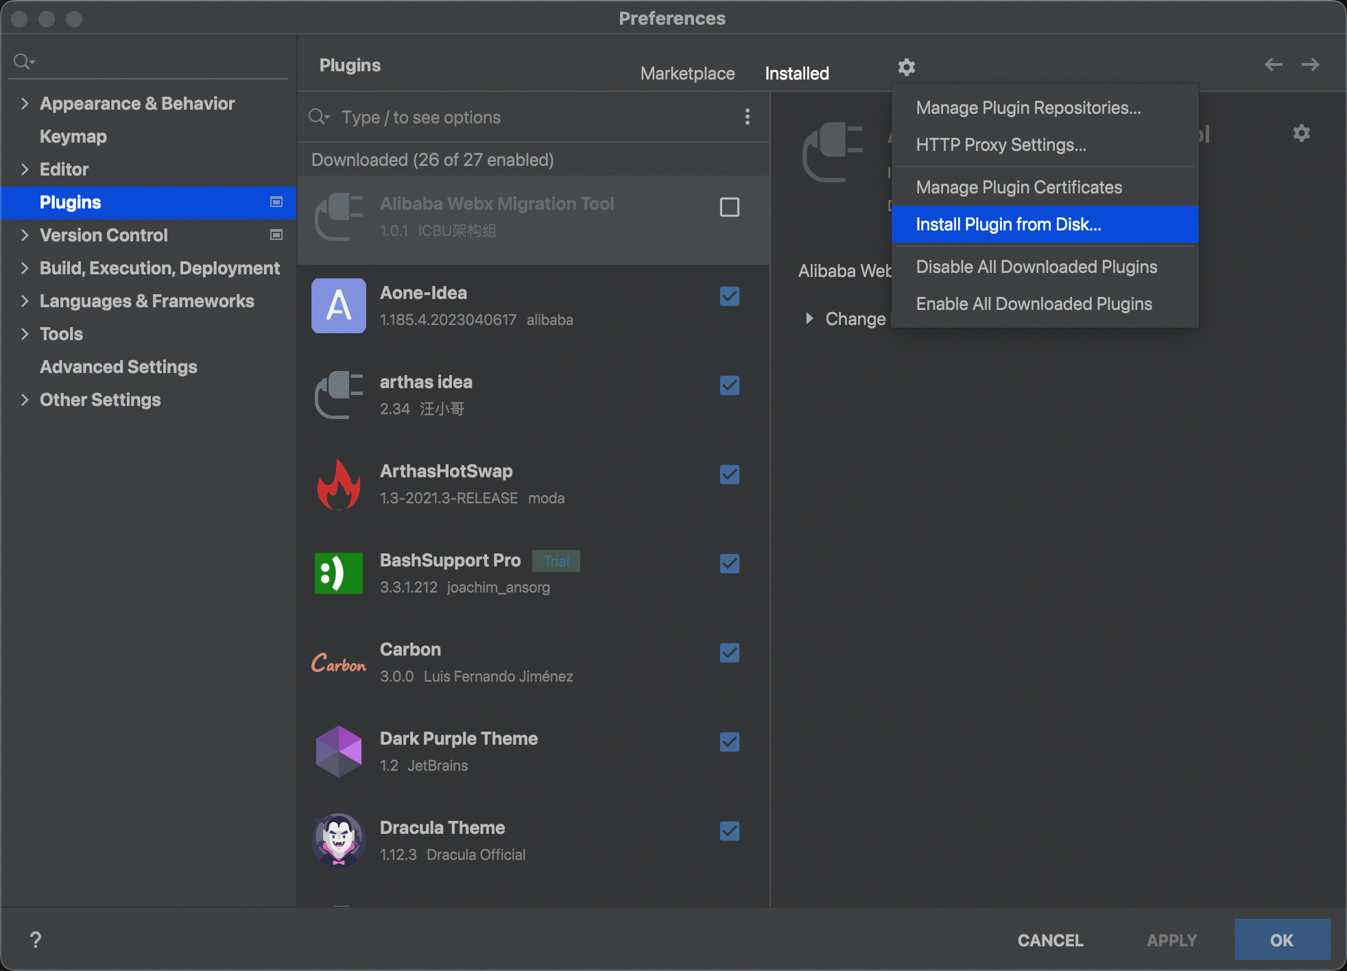Click the Alibaba Webx Migration Tool plug icon
Viewport: 1347px width, 971px height.
339,217
